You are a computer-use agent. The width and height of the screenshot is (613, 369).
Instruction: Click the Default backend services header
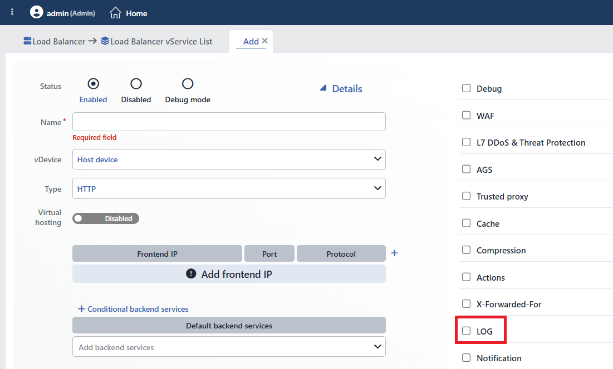(x=229, y=325)
